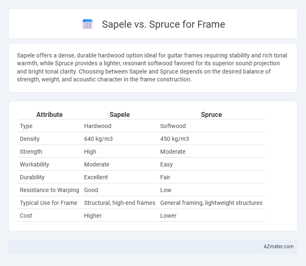Click the 'Structural, high-end frames' cell
Screen dimensions: 306x266
pos(120,203)
